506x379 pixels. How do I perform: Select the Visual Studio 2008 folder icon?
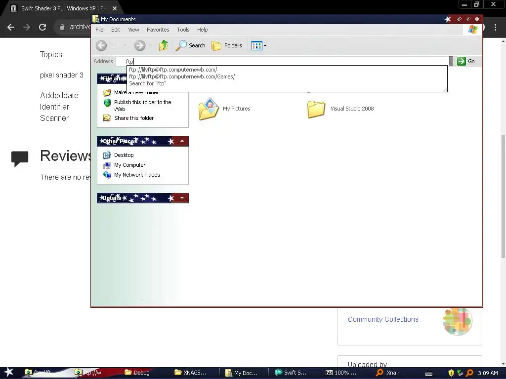click(x=316, y=110)
